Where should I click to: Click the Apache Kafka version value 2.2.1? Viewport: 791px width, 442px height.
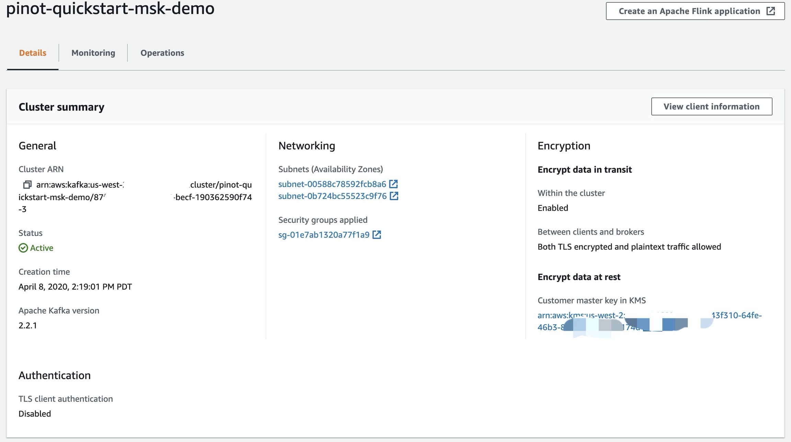28,325
